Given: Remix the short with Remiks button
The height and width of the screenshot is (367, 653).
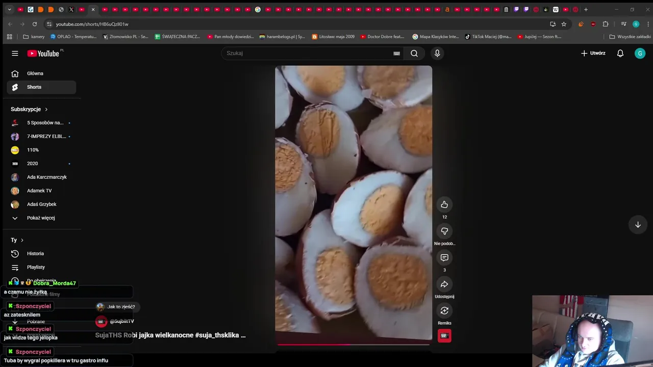Looking at the screenshot, I should click(444, 310).
